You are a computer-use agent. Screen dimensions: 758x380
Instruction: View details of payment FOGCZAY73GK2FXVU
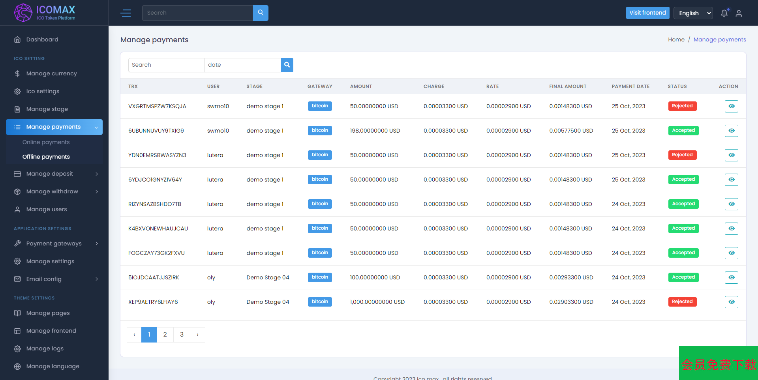(732, 253)
